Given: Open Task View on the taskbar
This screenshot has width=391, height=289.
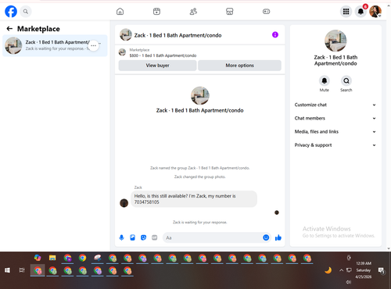Looking at the screenshot, I should [22, 270].
